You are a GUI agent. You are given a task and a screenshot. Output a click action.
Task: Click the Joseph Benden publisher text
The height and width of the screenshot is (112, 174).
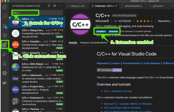pyautogui.click(x=30, y=82)
